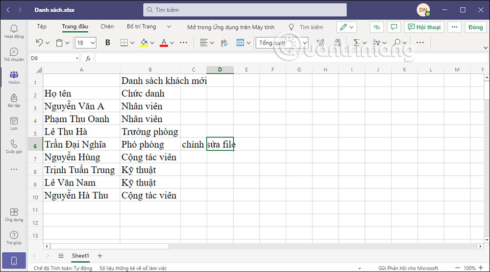The height and width of the screenshot is (272, 490).
Task: Click the cell borders icon
Action: [124, 43]
